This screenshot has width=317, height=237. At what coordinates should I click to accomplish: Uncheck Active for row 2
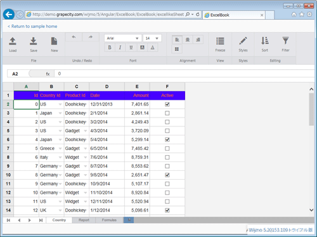(167, 104)
